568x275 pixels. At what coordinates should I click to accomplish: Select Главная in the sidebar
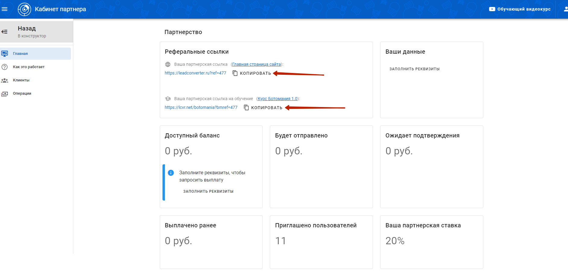coord(20,54)
